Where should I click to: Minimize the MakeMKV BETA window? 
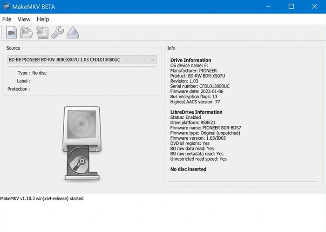pos(268,7)
